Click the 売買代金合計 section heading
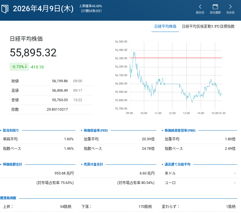The height and width of the screenshot is (213, 241). click(x=93, y=164)
